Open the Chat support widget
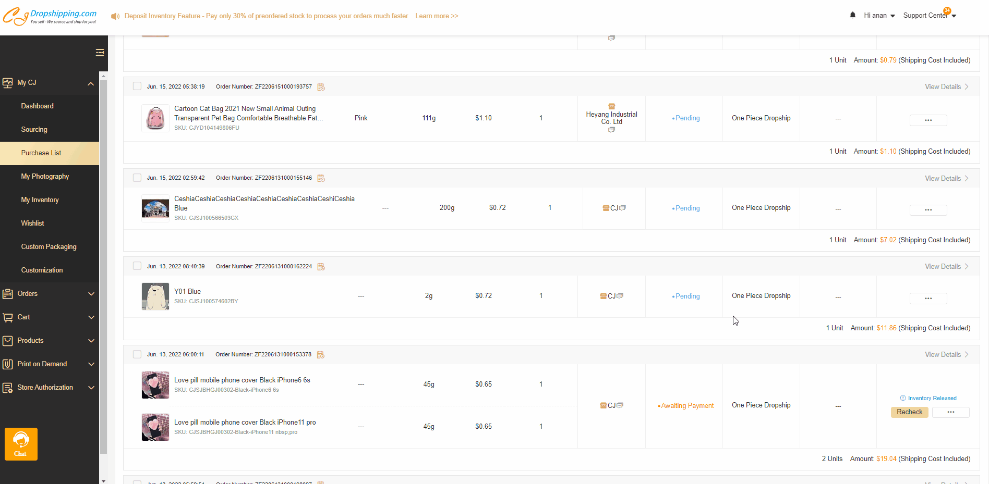 [21, 444]
